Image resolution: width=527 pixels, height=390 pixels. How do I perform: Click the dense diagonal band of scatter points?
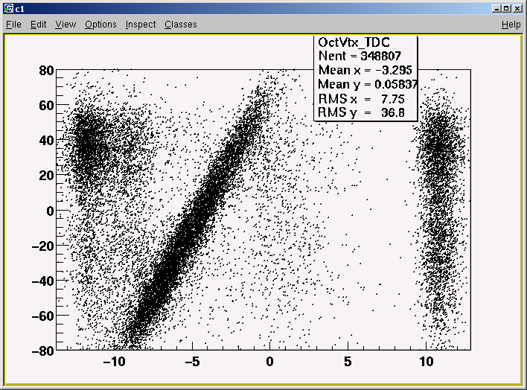[195, 222]
